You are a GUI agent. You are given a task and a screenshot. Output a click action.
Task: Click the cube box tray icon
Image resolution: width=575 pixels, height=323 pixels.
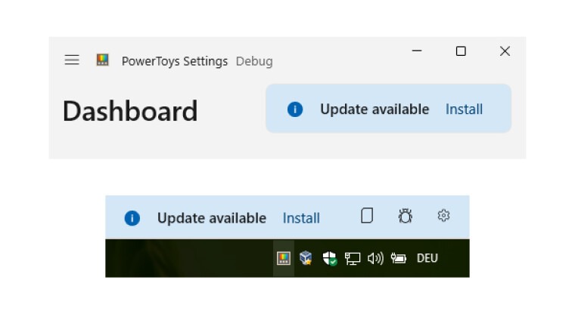pos(306,258)
